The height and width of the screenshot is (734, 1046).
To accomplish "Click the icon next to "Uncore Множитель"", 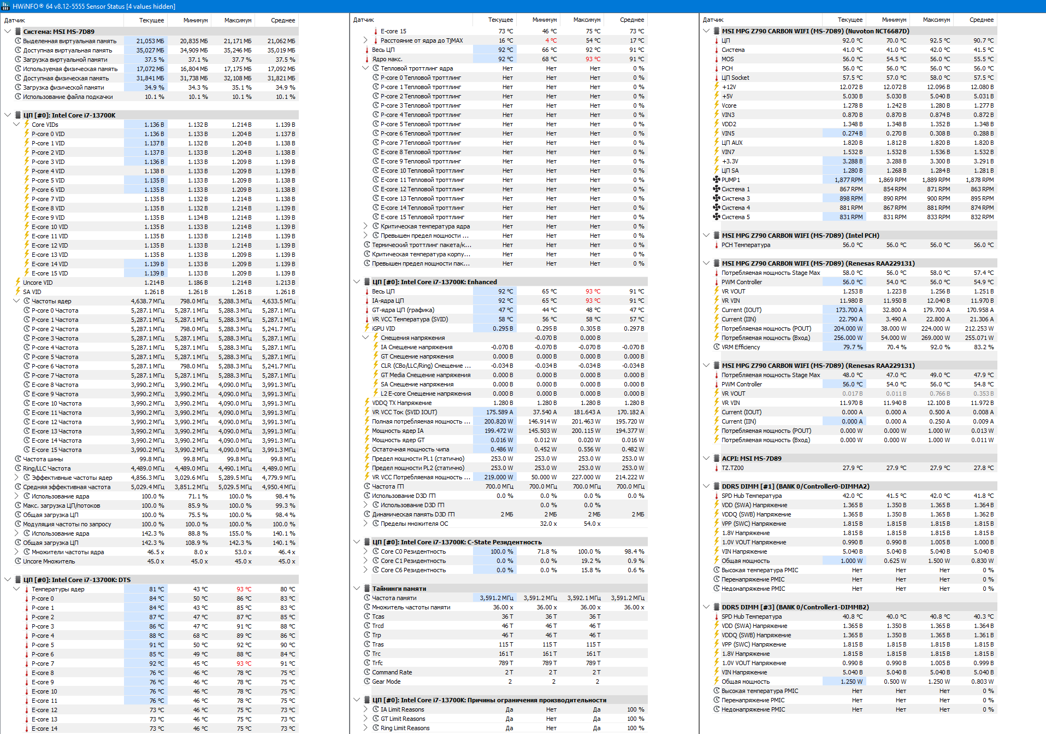I will pos(18,561).
